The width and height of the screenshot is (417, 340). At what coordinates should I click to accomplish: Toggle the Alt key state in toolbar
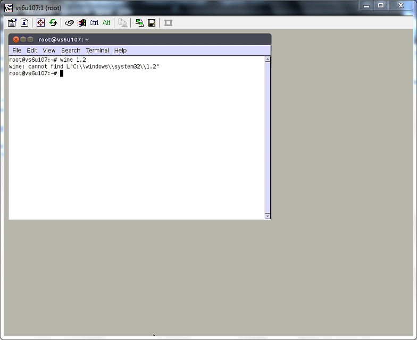click(x=106, y=23)
